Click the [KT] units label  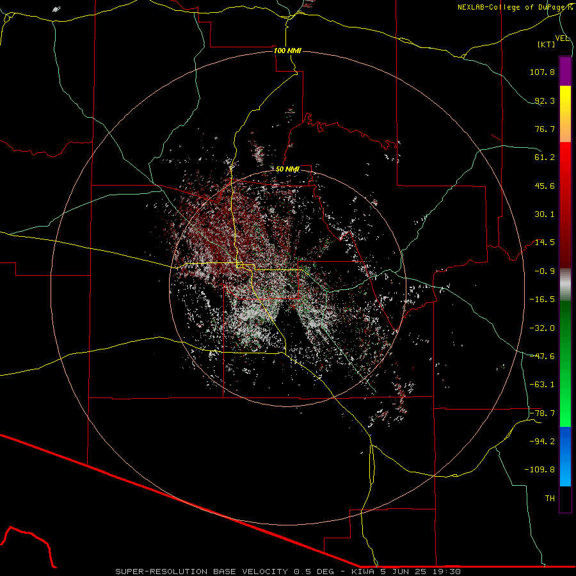click(x=547, y=44)
